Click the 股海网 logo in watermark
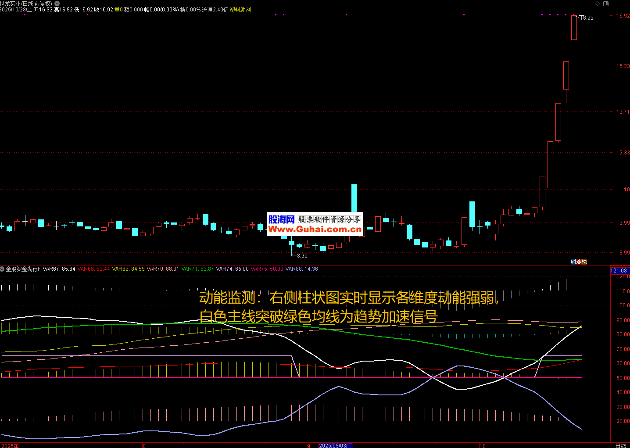Screen dimensions: 630x448 pyautogui.click(x=281, y=219)
